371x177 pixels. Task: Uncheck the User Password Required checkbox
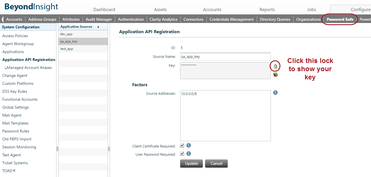(182, 153)
